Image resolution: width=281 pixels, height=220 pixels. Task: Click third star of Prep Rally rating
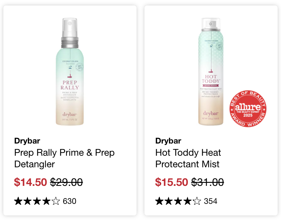37,201
